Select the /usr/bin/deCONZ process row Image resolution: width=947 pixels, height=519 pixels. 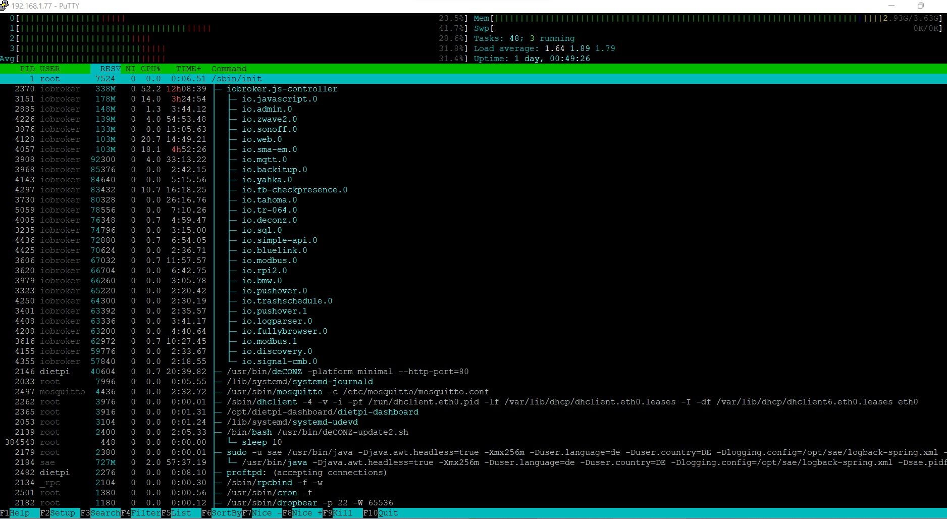[474, 372]
